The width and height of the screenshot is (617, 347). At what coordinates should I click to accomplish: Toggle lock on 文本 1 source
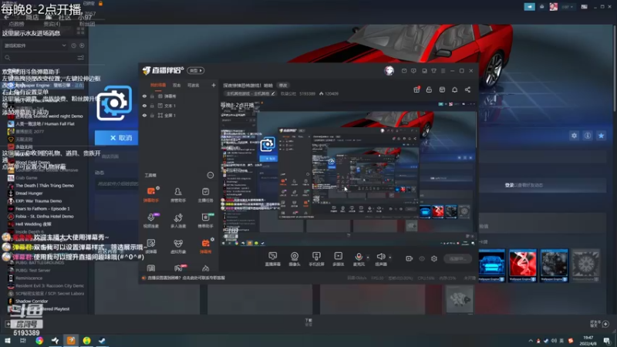click(152, 106)
